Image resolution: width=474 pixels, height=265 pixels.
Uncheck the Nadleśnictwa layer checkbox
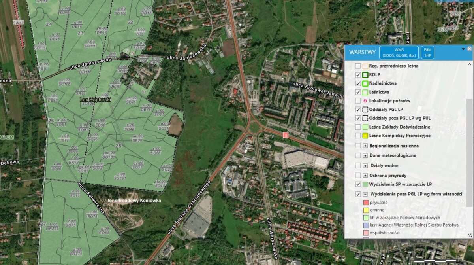click(x=358, y=83)
